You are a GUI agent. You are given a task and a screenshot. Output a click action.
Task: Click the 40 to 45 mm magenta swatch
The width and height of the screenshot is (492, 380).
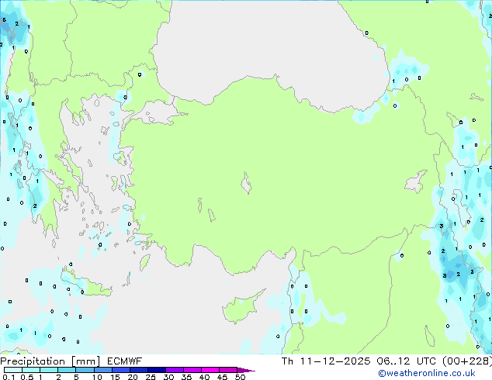210,370
